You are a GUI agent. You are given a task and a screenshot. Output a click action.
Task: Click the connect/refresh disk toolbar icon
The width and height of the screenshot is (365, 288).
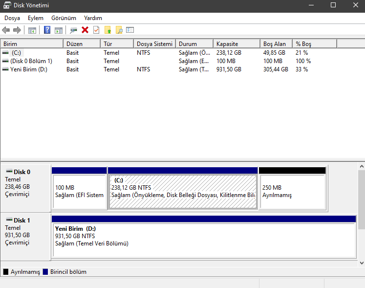(x=73, y=30)
